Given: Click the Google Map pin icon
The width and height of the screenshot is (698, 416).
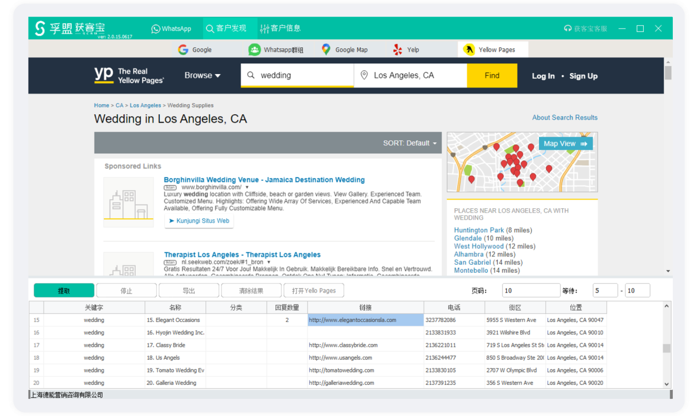Looking at the screenshot, I should coord(326,49).
